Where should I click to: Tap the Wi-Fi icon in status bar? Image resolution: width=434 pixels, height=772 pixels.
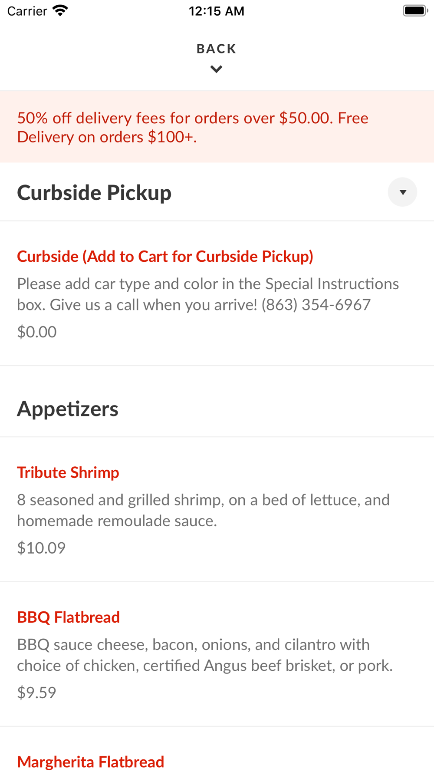[60, 11]
